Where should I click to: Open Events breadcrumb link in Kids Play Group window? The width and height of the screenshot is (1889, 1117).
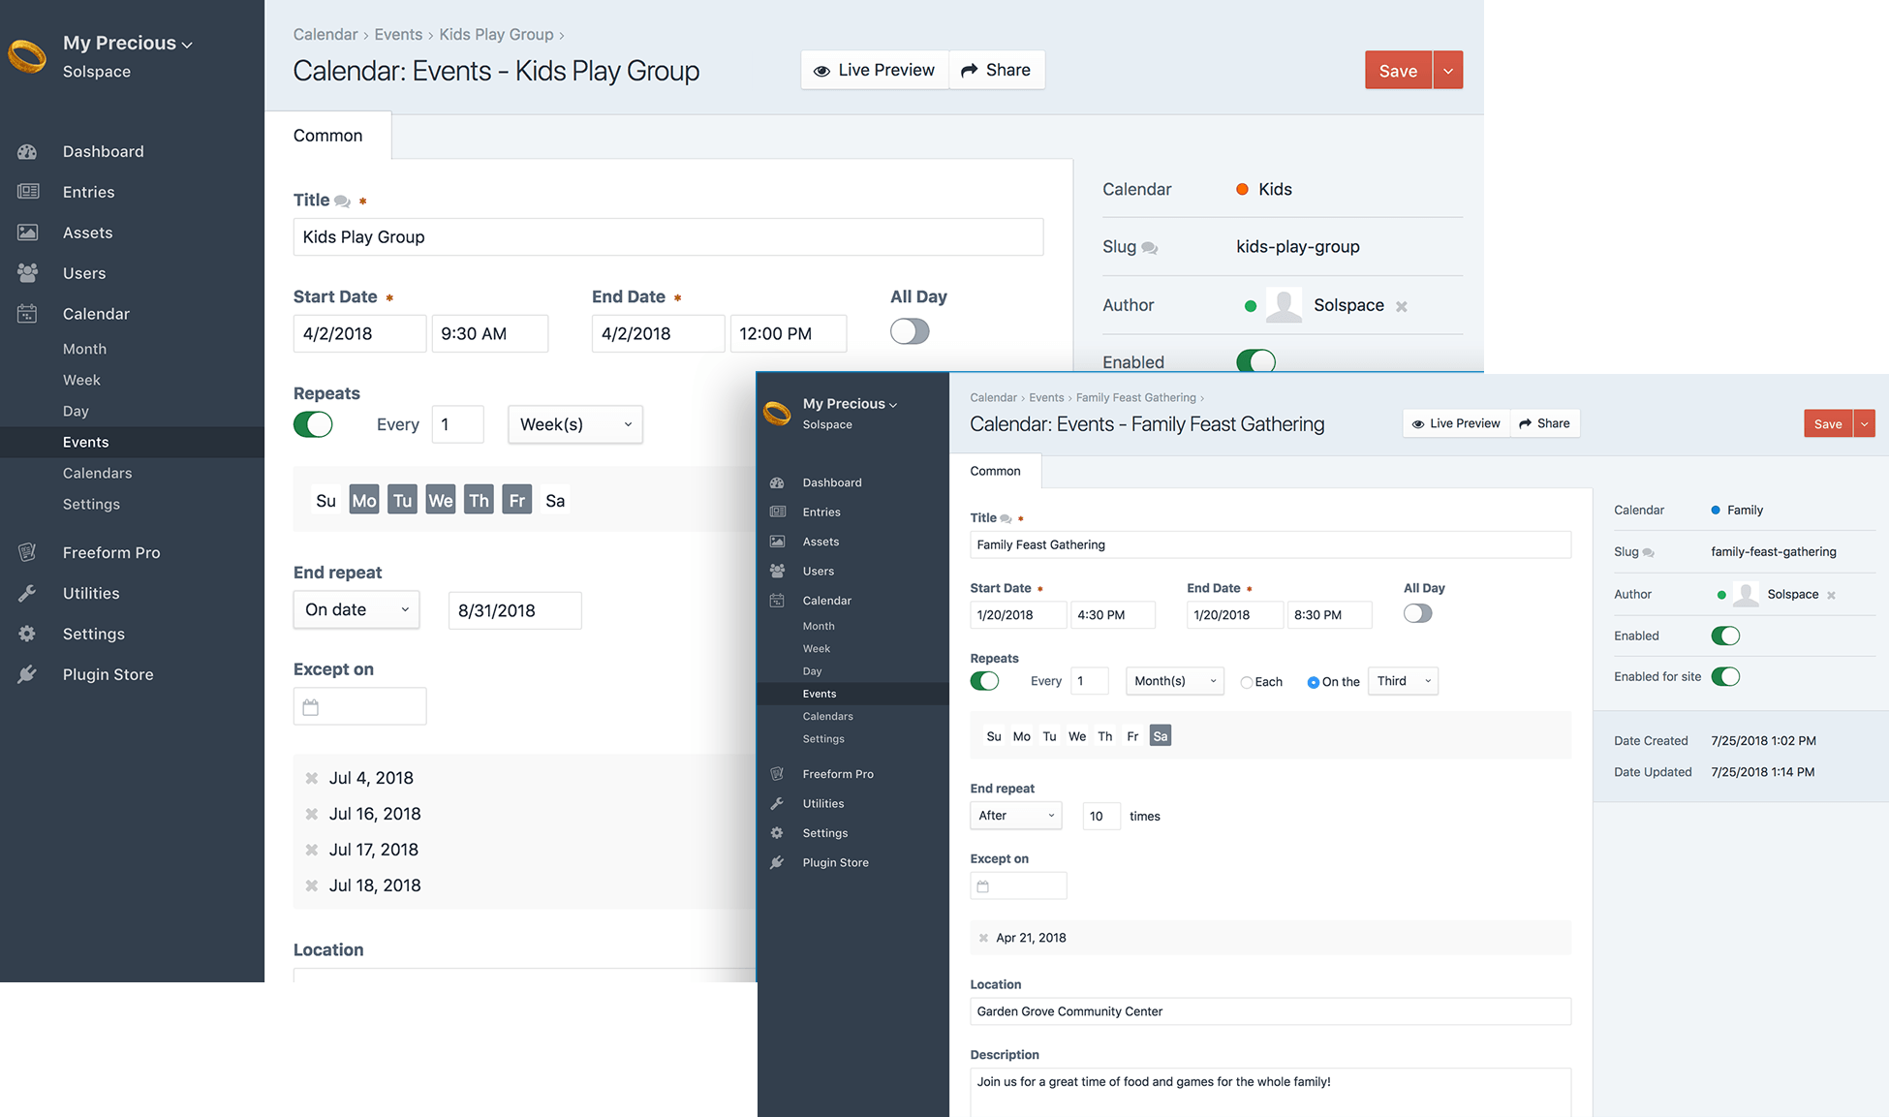(398, 34)
